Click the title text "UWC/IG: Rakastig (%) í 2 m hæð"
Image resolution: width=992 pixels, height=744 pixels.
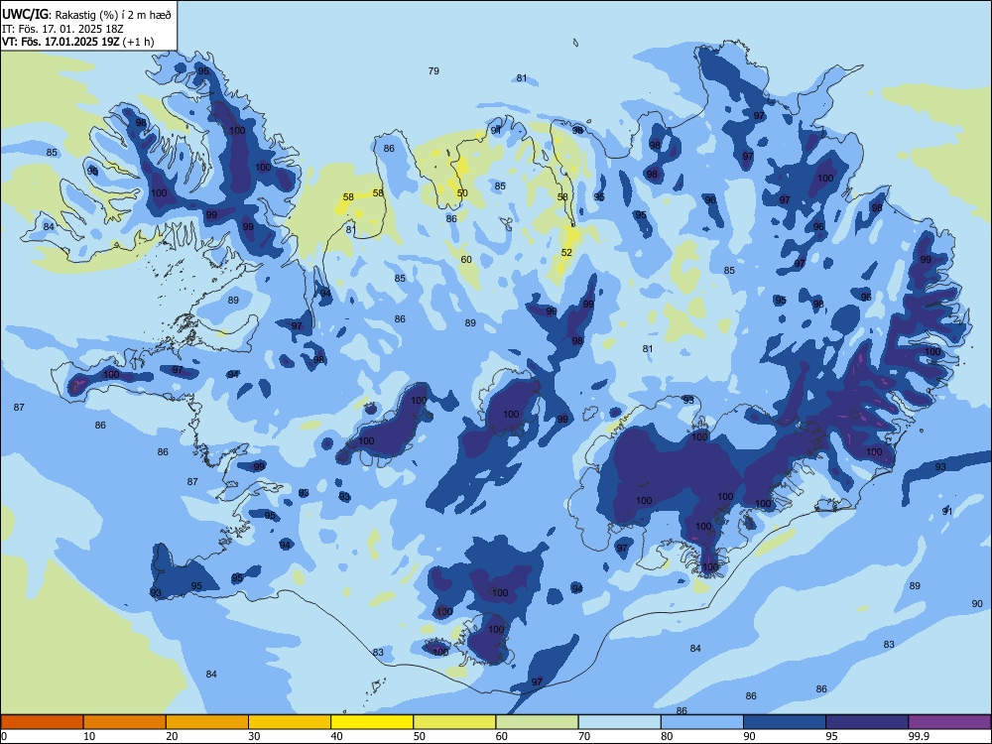point(86,14)
